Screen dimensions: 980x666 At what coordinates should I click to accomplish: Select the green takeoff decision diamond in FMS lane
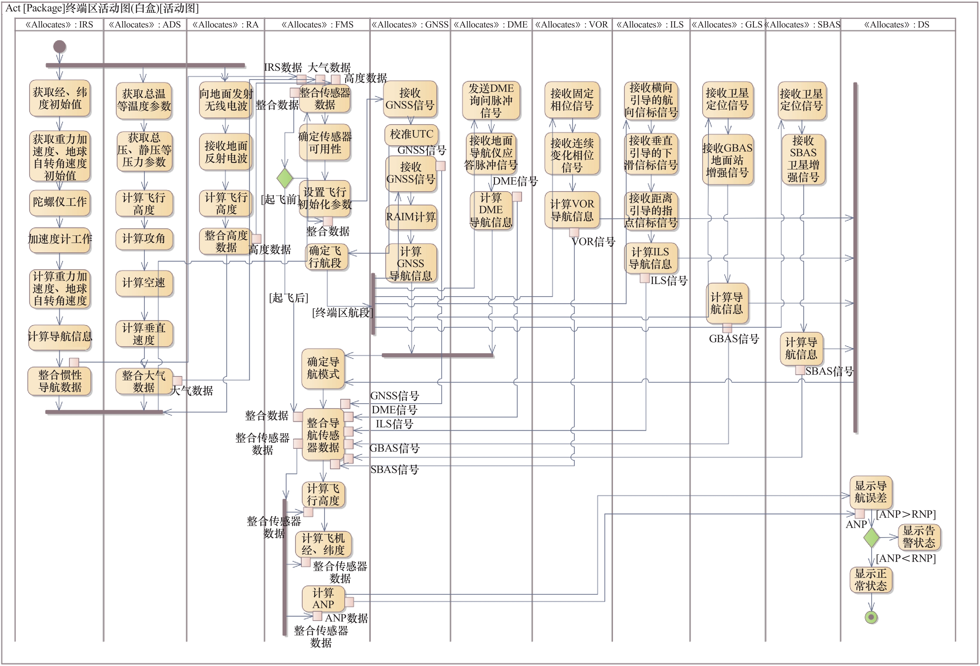[285, 178]
